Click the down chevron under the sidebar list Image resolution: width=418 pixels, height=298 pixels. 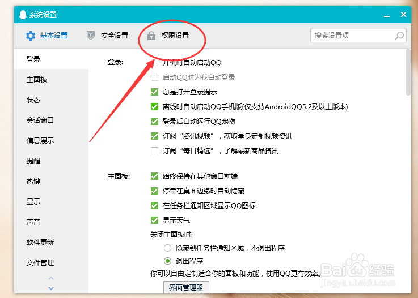[x=51, y=288]
